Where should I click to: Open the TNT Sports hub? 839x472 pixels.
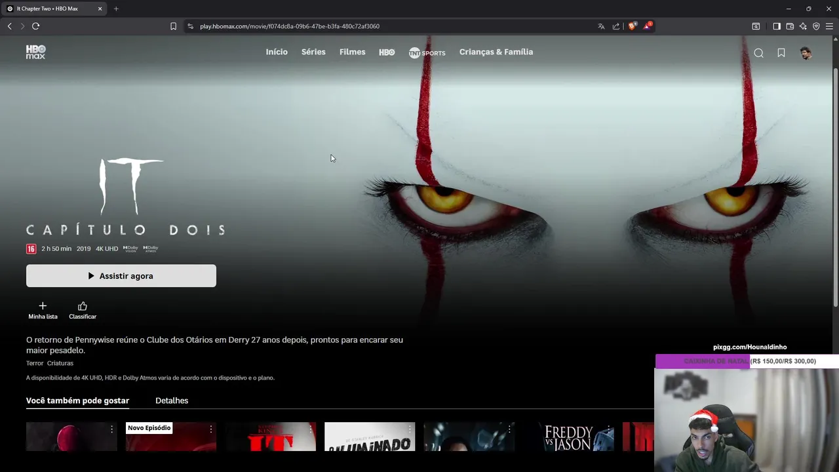(427, 52)
